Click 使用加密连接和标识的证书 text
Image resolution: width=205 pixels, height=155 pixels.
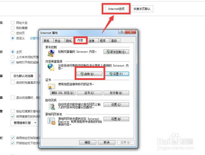[x=76, y=84]
